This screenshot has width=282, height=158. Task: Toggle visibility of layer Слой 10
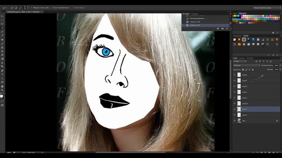coord(234,104)
